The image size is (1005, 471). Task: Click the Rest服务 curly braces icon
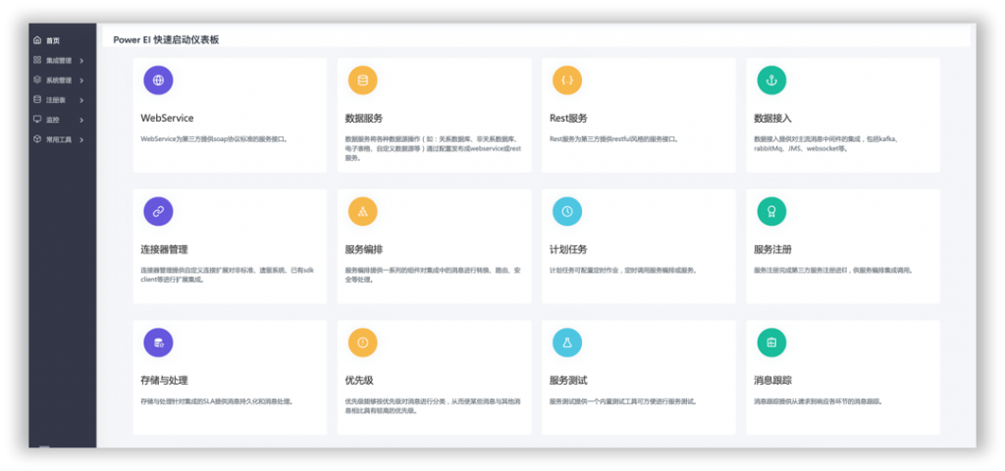(x=566, y=80)
